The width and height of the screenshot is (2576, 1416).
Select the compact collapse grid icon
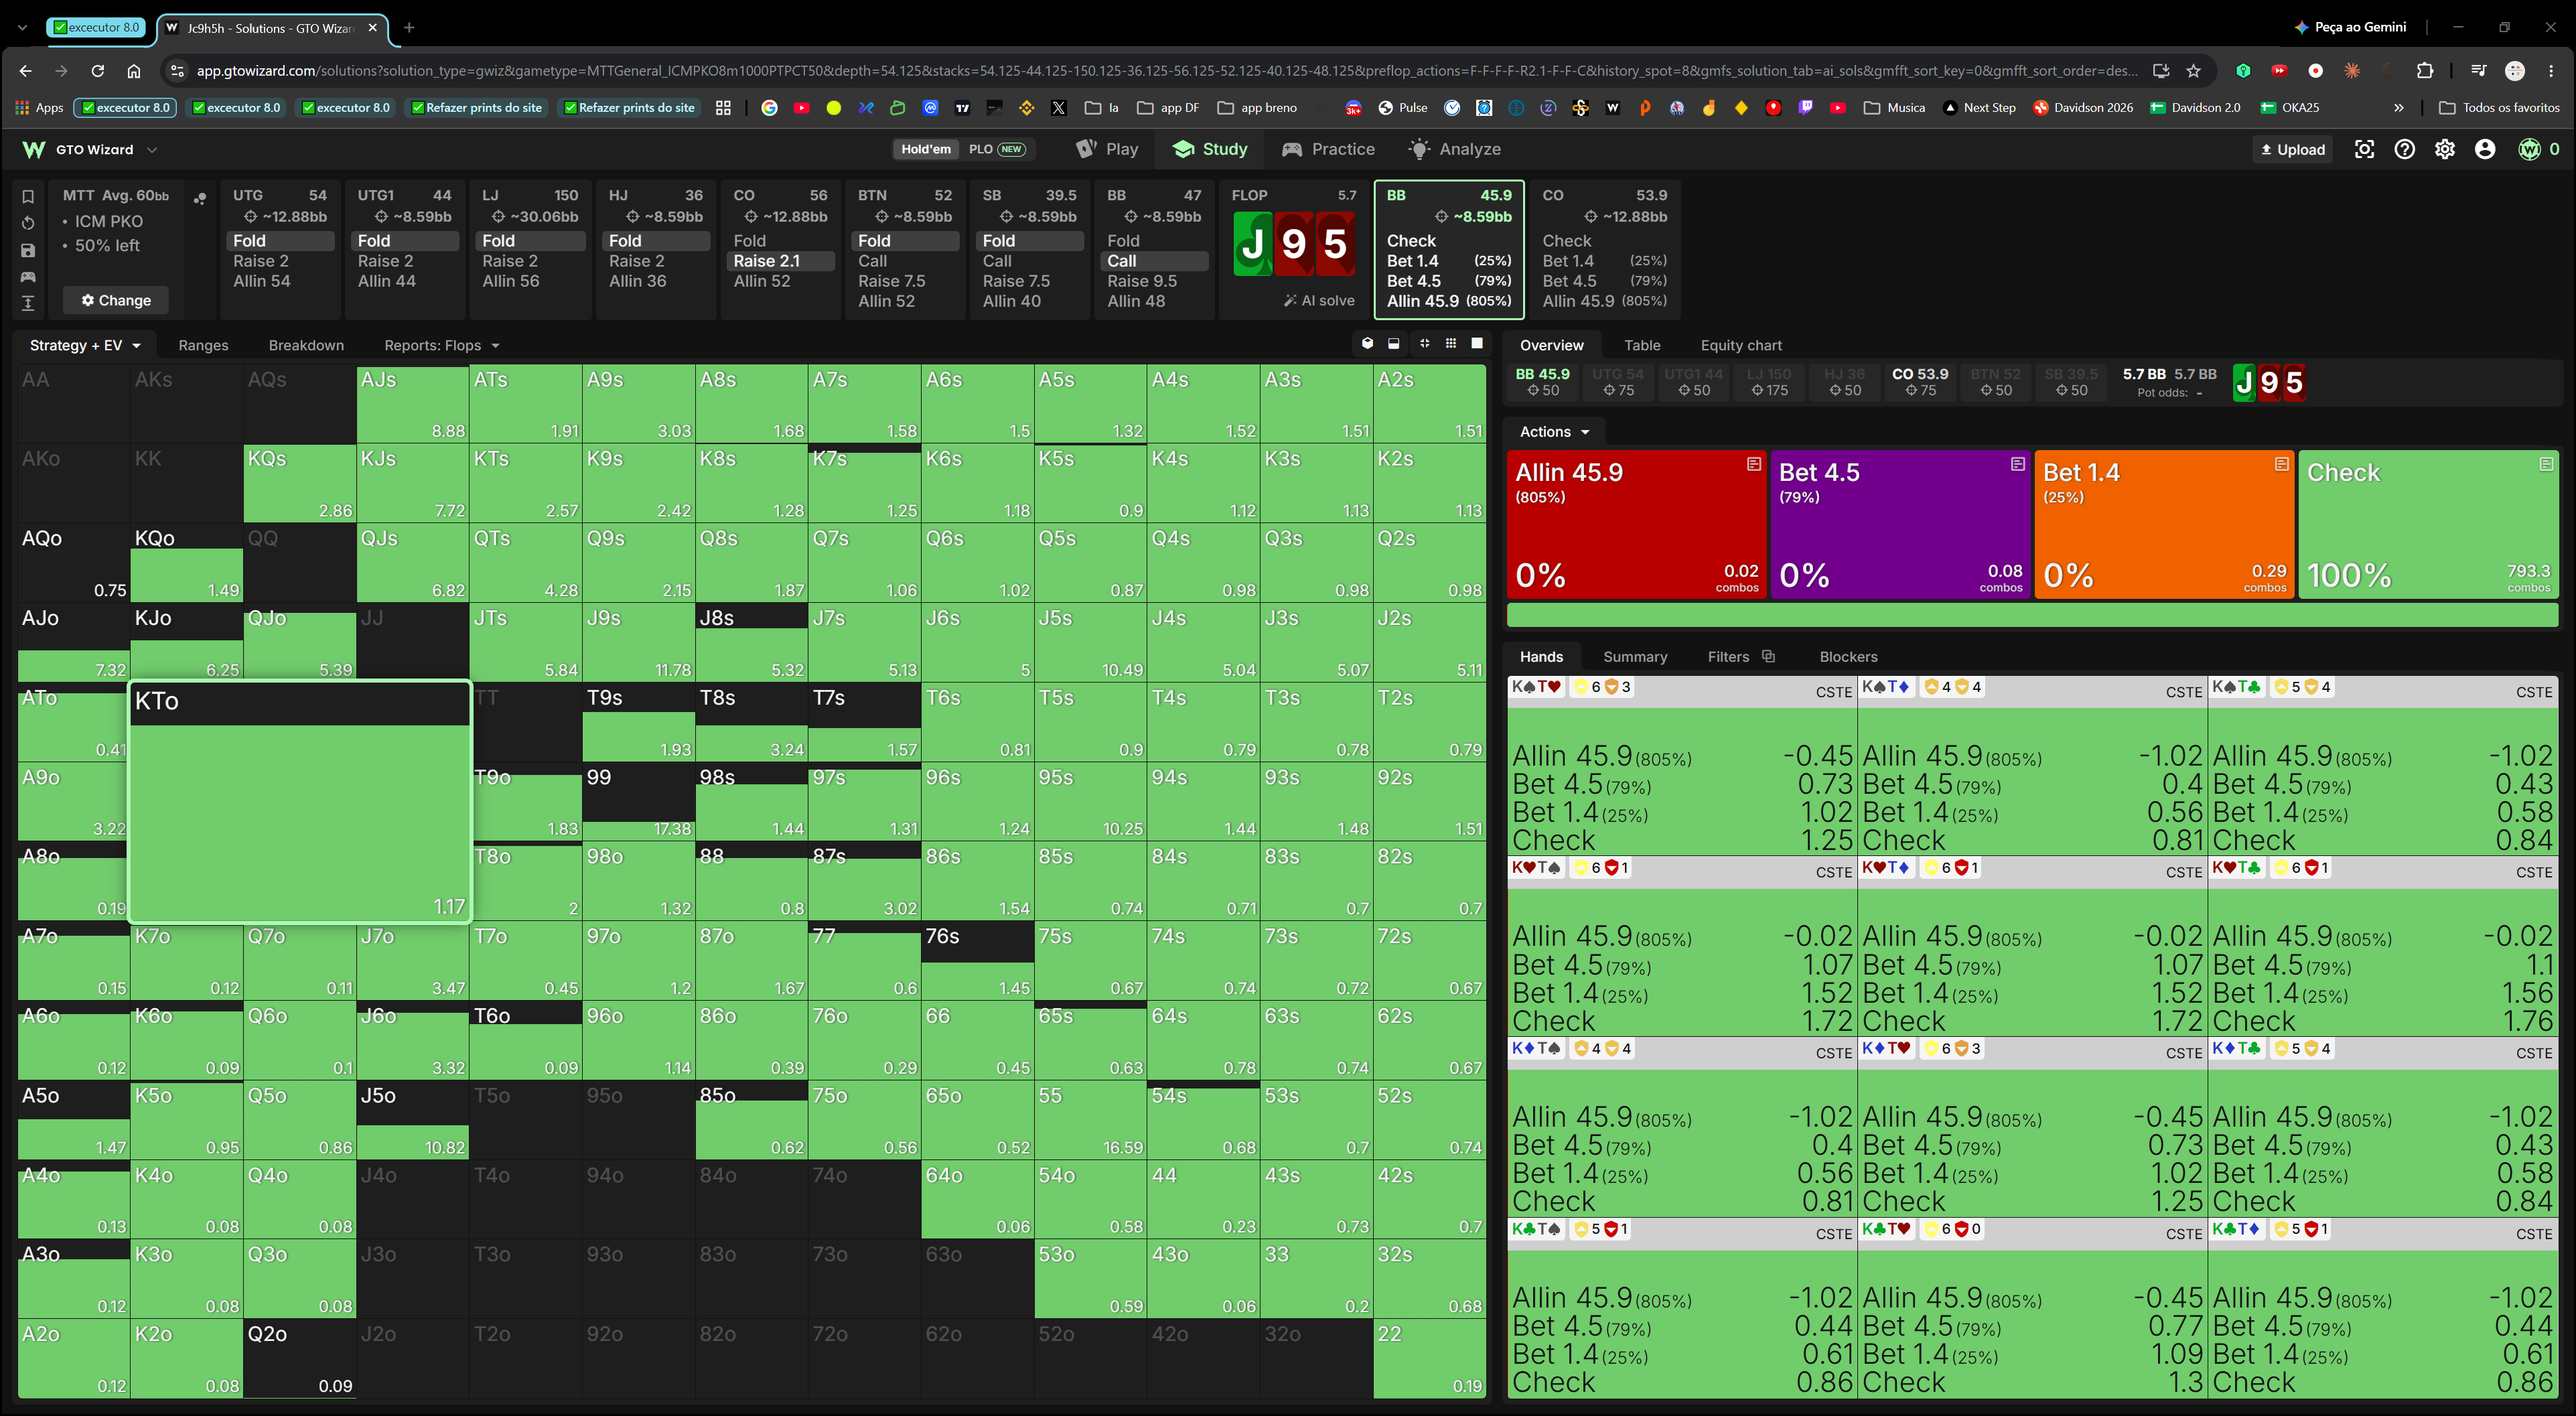click(x=1424, y=344)
